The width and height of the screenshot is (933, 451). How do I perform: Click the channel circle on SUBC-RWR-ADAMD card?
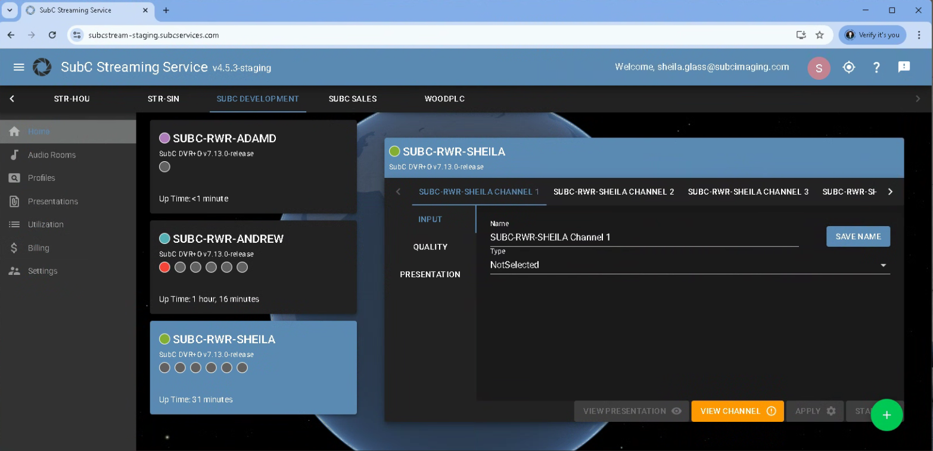pos(165,167)
